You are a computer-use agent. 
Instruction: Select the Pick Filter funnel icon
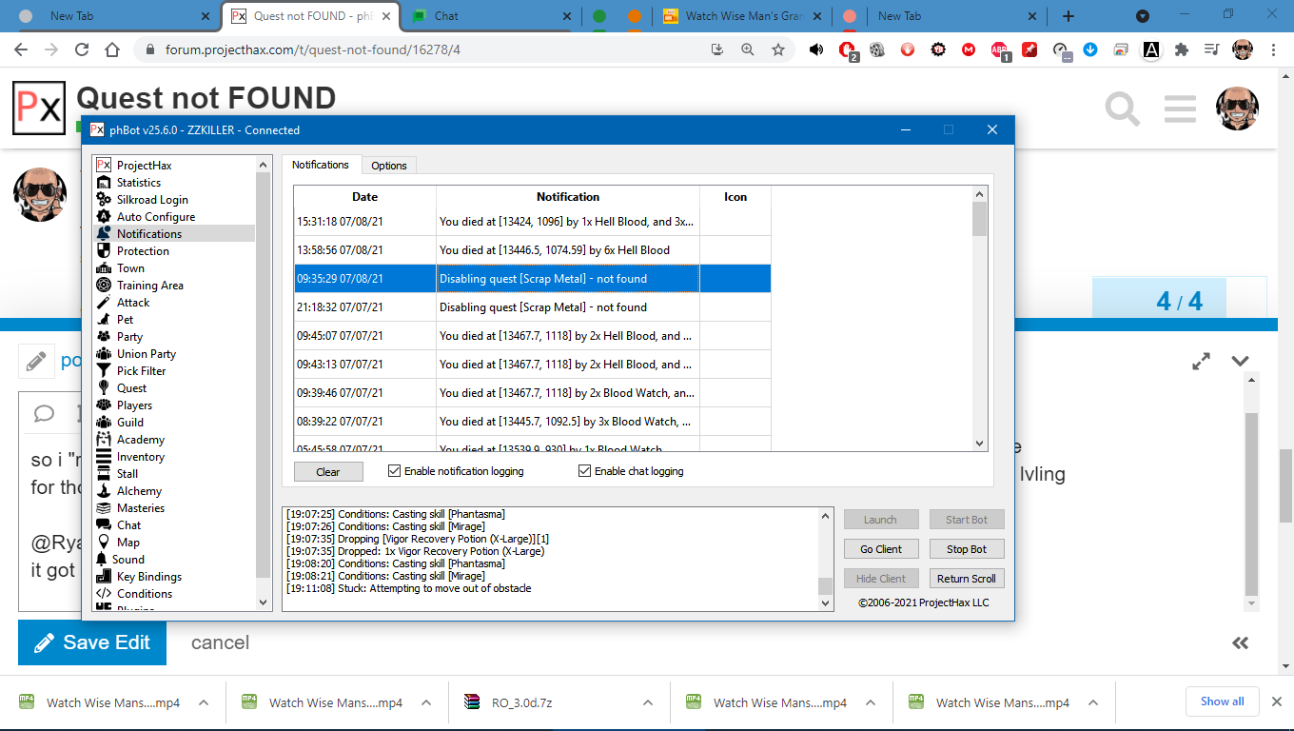[x=104, y=371]
